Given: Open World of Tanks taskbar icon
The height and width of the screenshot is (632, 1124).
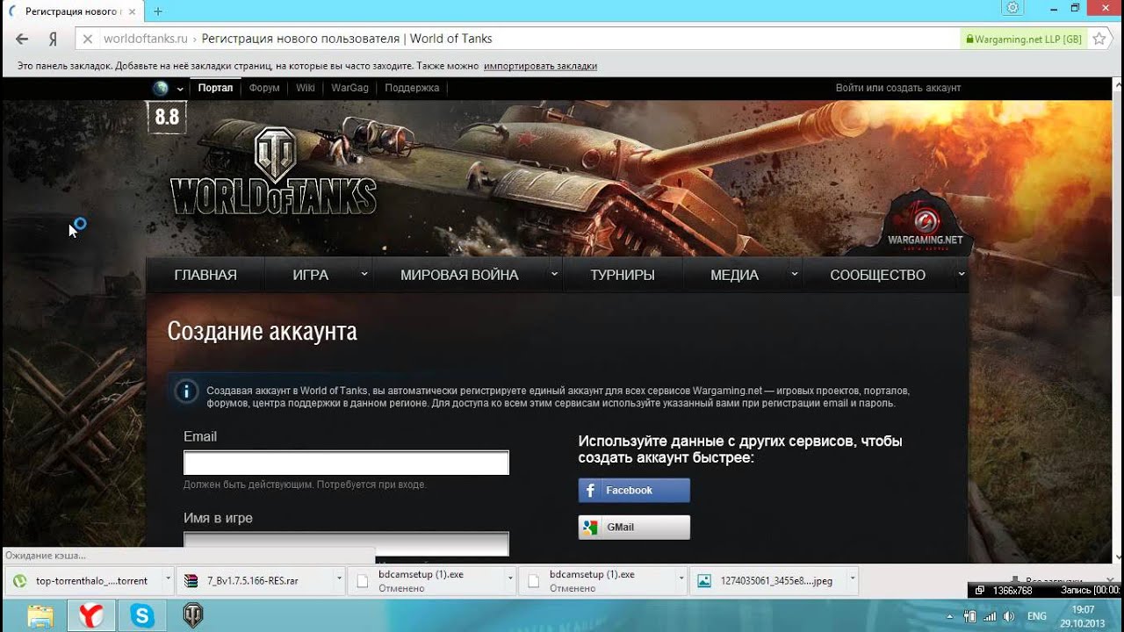Looking at the screenshot, I should point(193,615).
